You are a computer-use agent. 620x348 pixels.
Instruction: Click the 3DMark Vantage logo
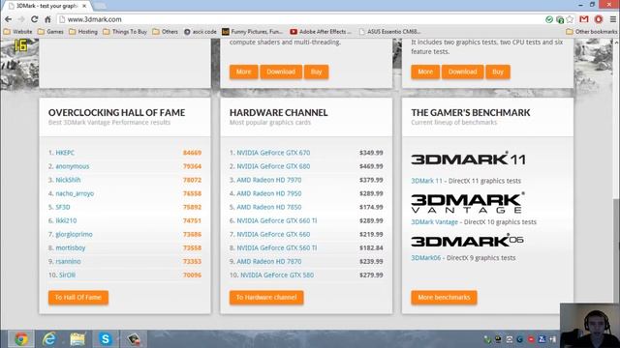coord(468,203)
